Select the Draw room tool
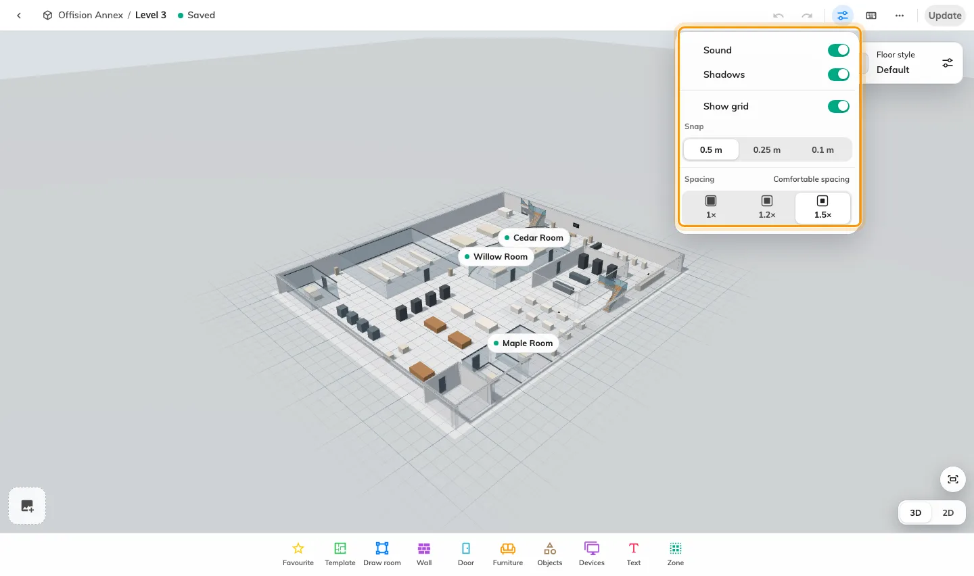Image resolution: width=974 pixels, height=576 pixels. 382,554
